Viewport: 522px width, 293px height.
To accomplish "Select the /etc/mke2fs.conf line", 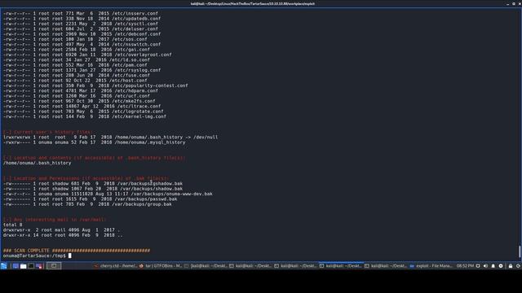I will (79, 101).
